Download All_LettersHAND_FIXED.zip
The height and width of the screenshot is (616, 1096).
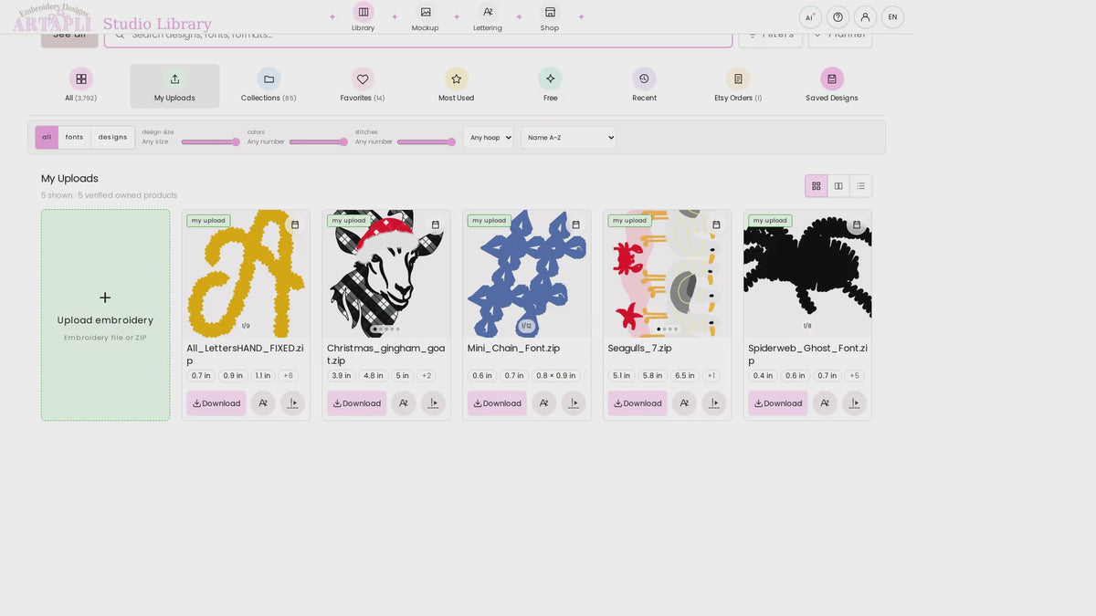click(x=216, y=403)
